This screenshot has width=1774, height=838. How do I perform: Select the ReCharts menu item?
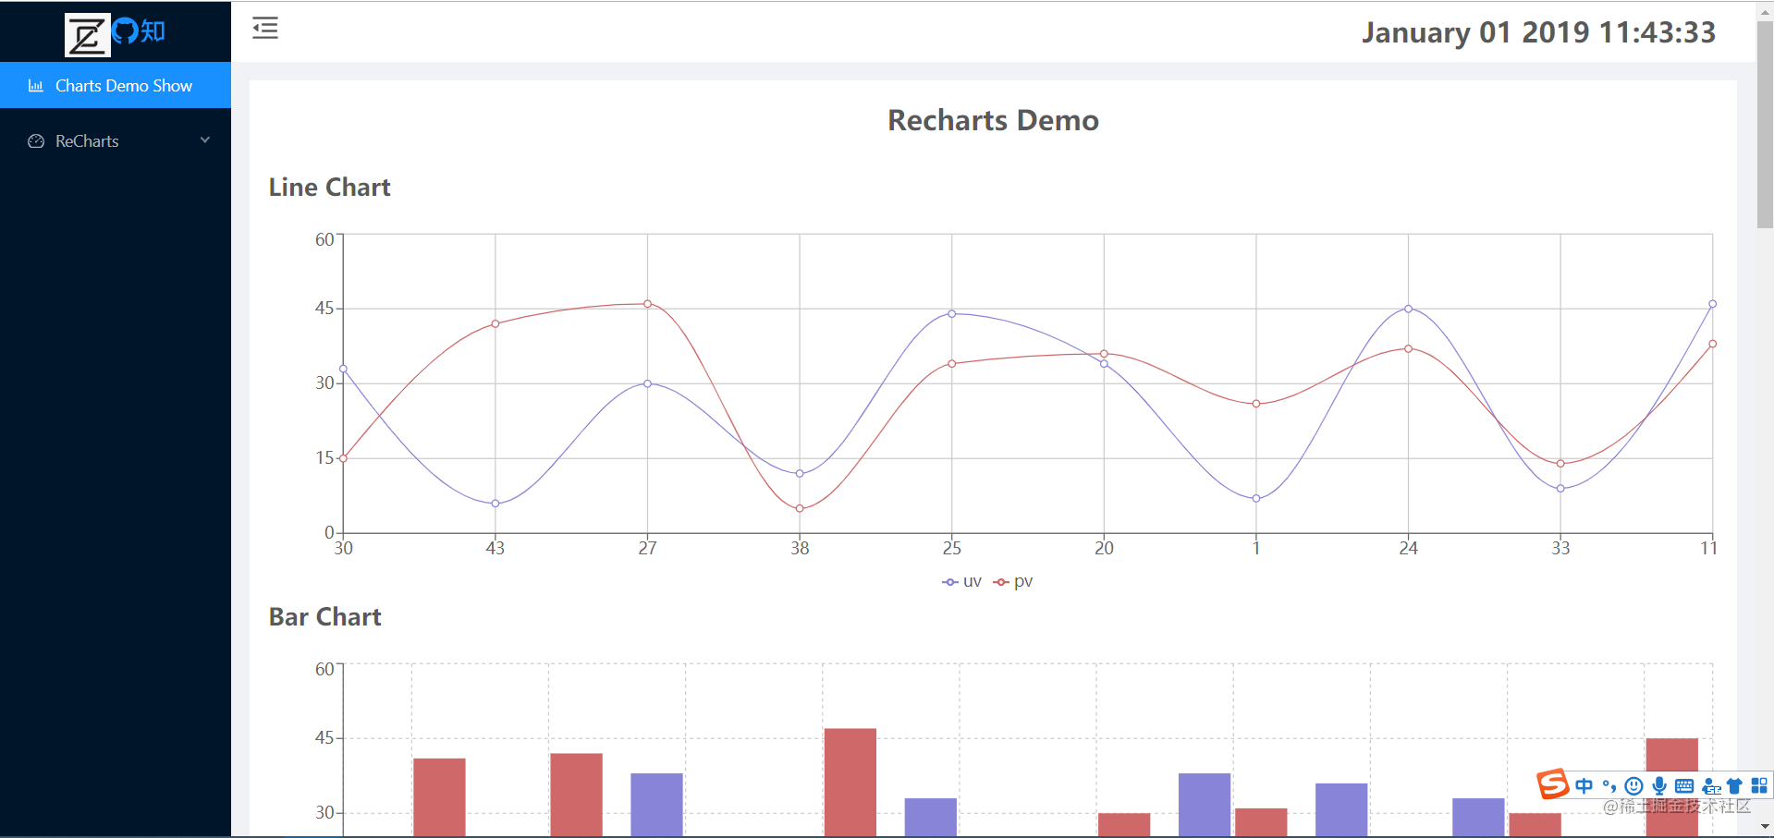tap(86, 140)
